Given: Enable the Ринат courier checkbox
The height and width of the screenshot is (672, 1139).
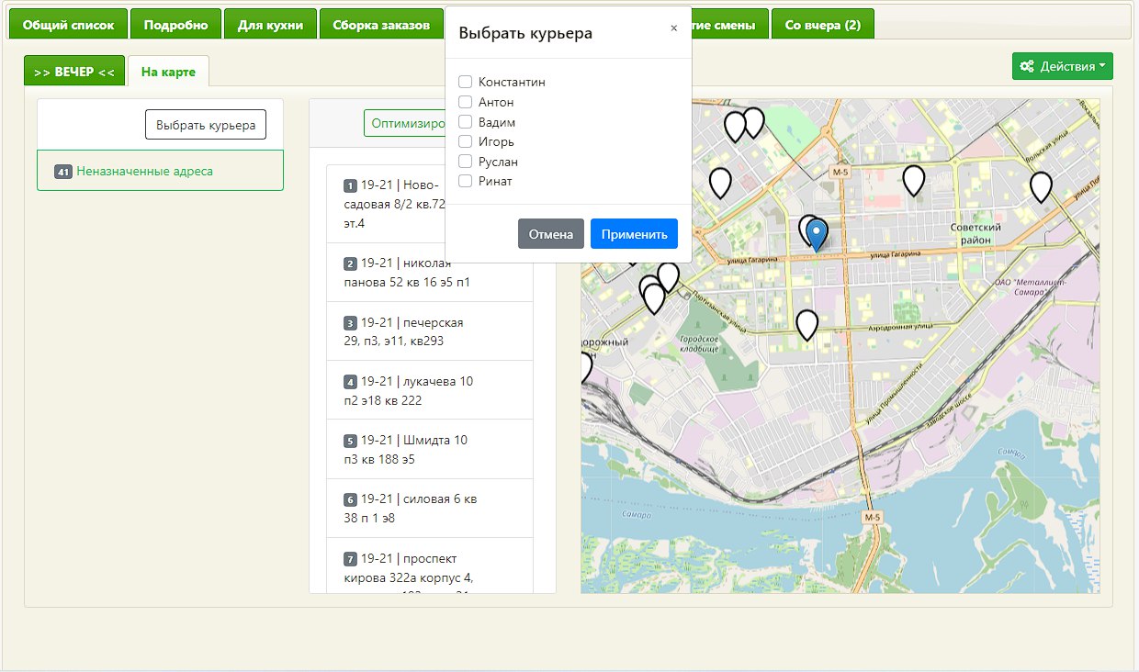Looking at the screenshot, I should [x=466, y=182].
